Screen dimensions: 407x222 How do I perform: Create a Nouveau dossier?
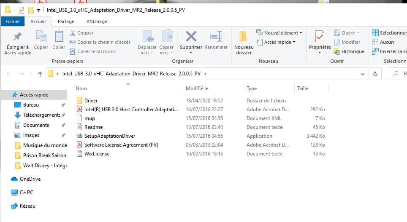tap(244, 43)
